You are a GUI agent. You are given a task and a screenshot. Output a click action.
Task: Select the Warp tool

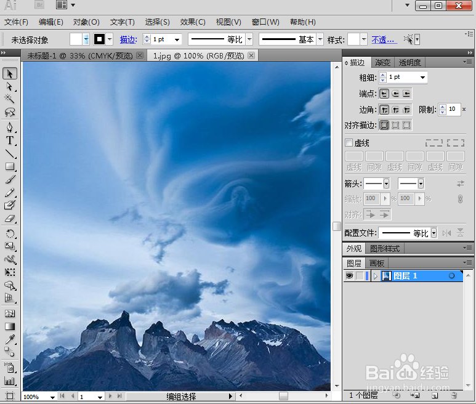point(10,259)
